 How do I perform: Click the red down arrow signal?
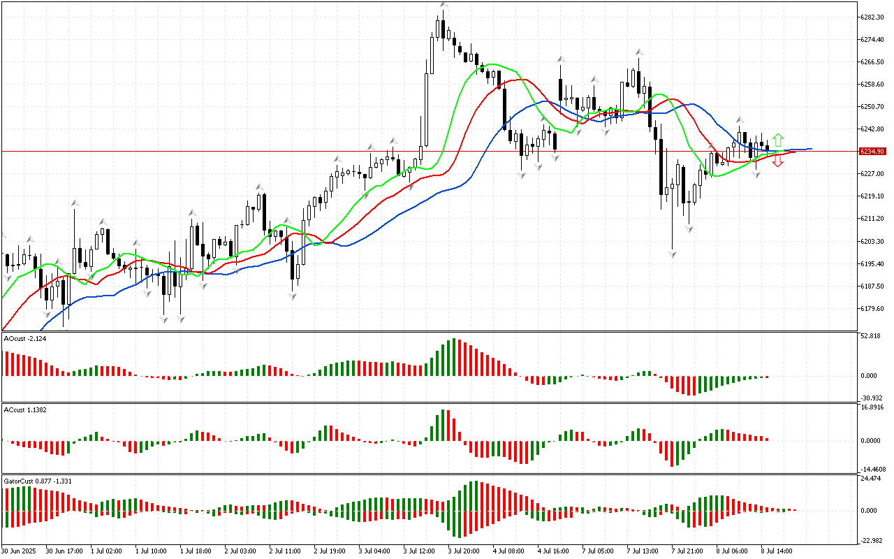(x=778, y=162)
